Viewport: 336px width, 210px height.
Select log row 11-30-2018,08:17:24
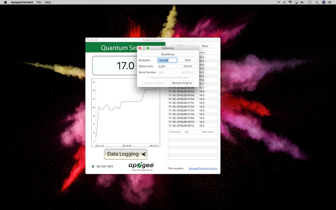tap(193, 107)
